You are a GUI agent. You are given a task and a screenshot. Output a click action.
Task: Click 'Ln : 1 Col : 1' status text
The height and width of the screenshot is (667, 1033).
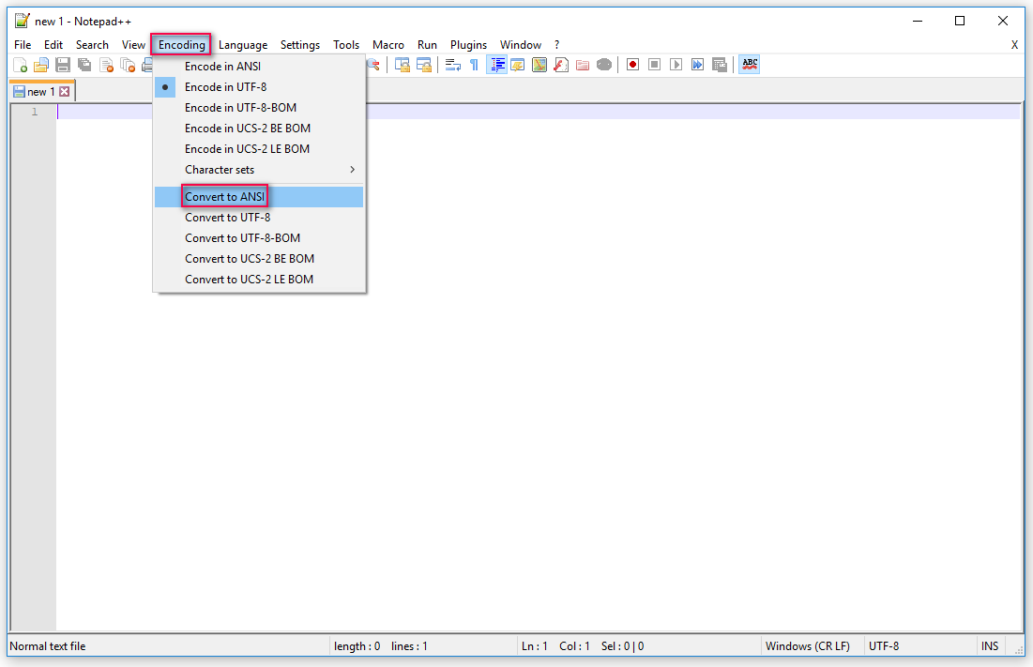point(555,646)
